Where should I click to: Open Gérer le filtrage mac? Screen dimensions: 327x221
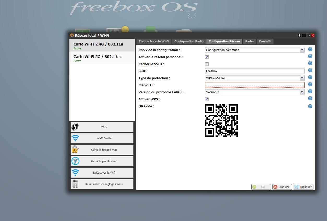[x=102, y=150]
